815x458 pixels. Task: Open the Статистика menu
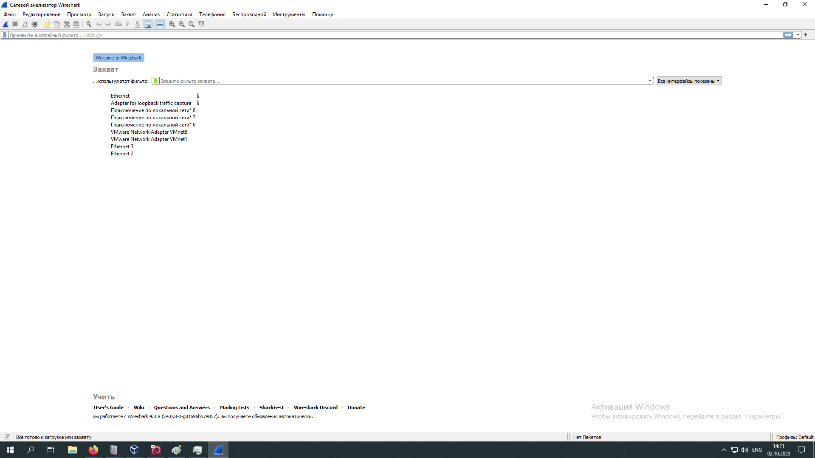(179, 14)
